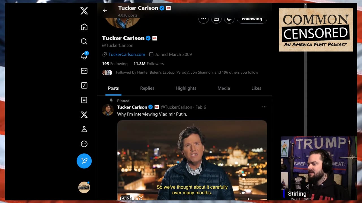Screen dimensions: 362x203
Task: Click the verified badge on the pinned post
Action: point(150,107)
